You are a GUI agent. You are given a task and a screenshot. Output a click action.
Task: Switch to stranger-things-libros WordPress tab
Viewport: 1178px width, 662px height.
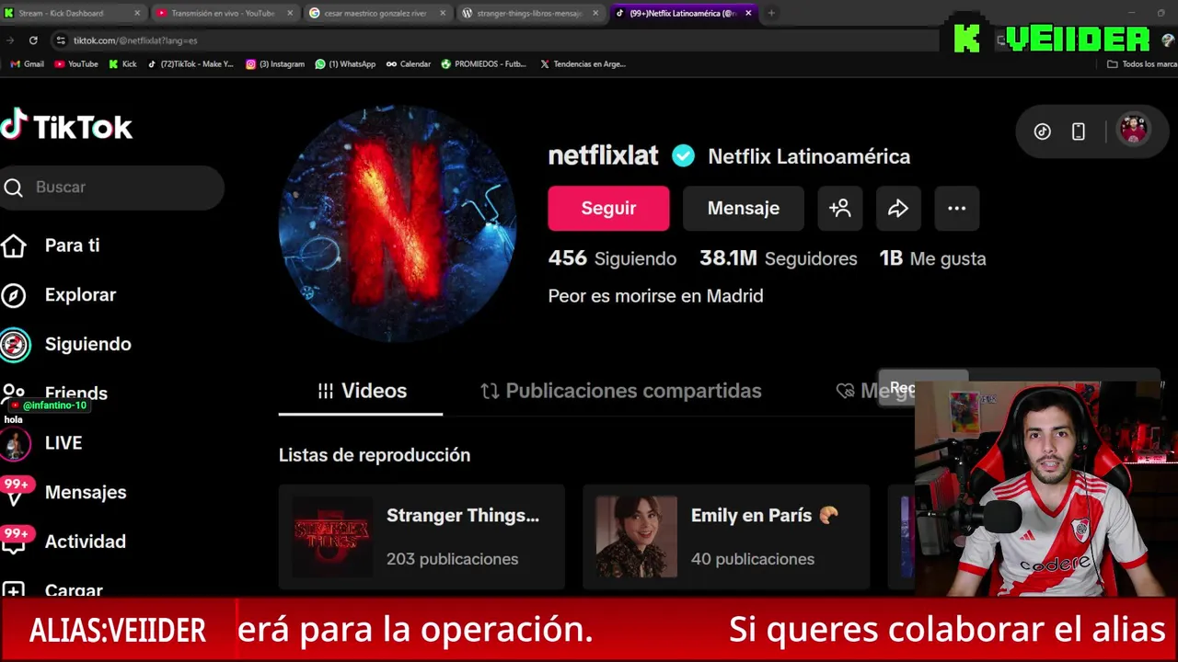[529, 13]
